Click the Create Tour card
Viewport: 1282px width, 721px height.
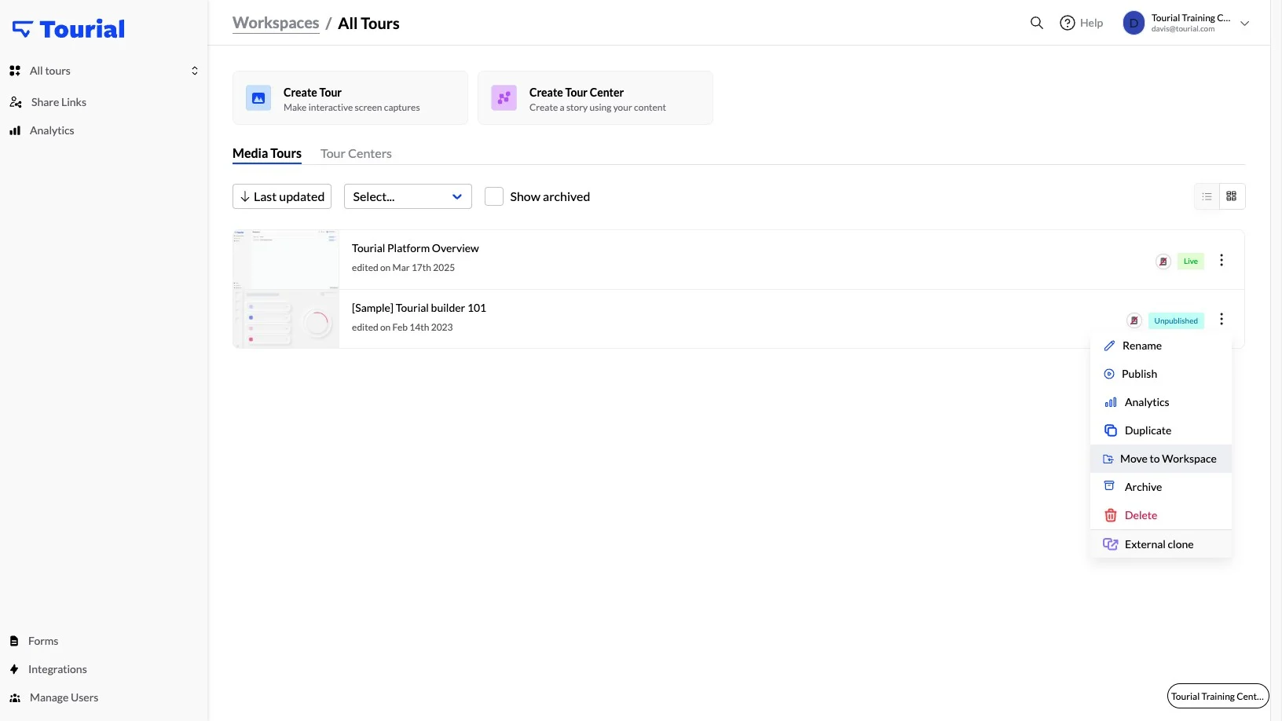[x=350, y=98]
